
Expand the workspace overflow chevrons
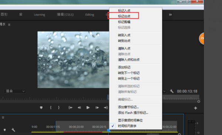point(170,14)
